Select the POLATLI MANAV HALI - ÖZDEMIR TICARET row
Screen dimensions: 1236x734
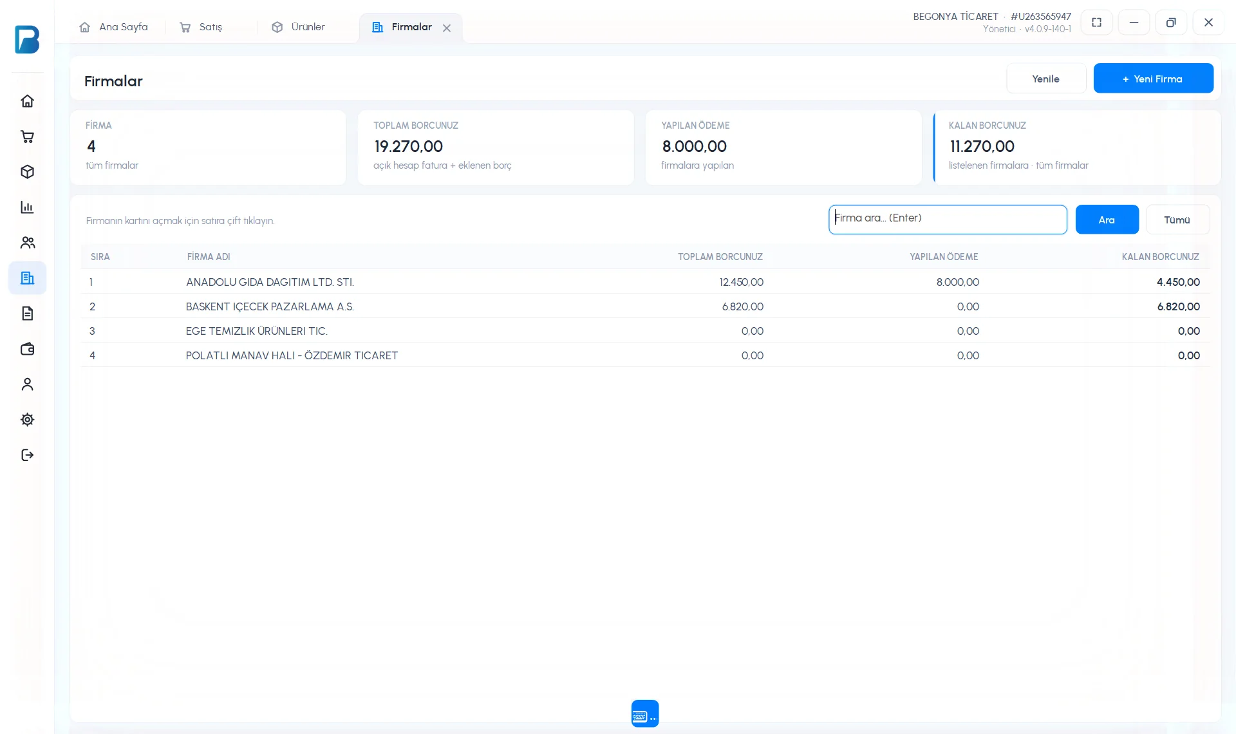click(645, 355)
